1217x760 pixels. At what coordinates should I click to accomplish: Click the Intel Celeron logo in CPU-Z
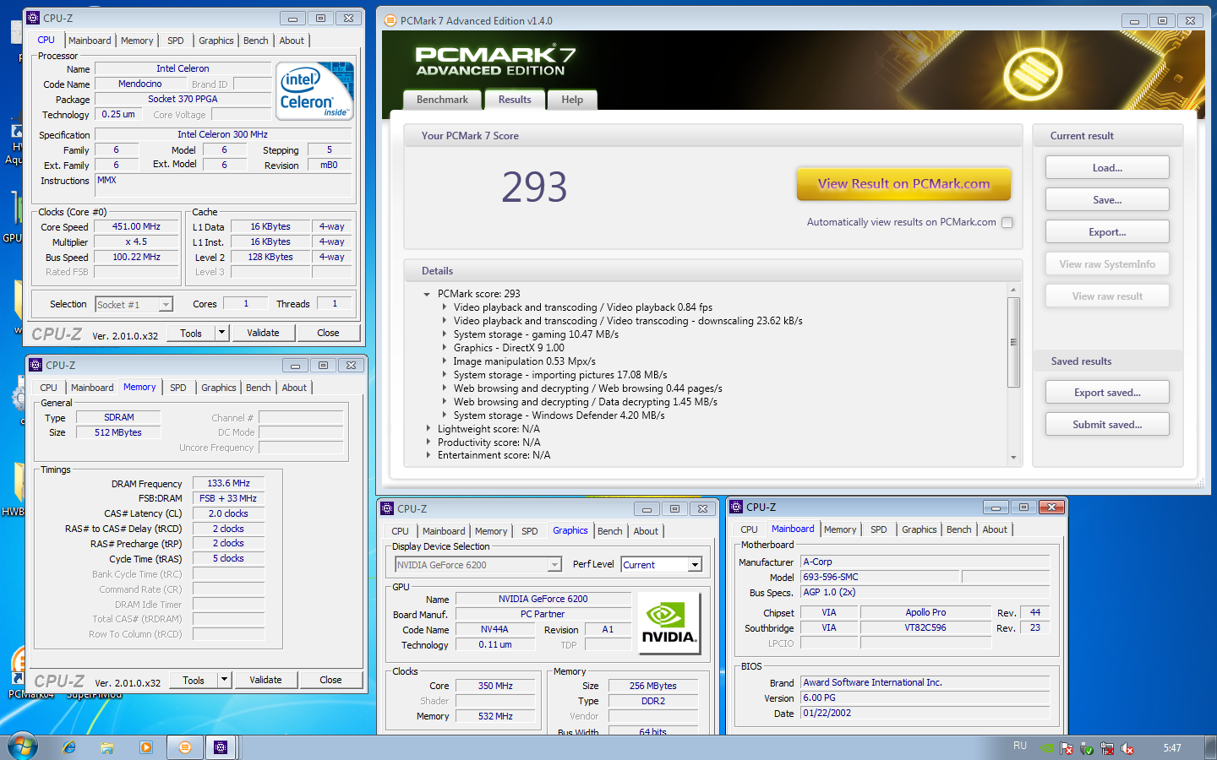314,91
